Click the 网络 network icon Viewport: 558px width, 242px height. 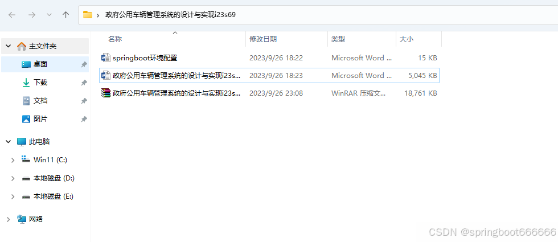point(22,219)
